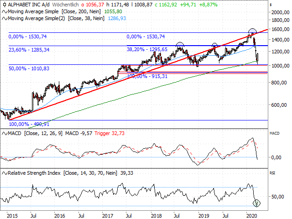
Task: Click the circled RSI low marker
Action: (x=256, y=203)
